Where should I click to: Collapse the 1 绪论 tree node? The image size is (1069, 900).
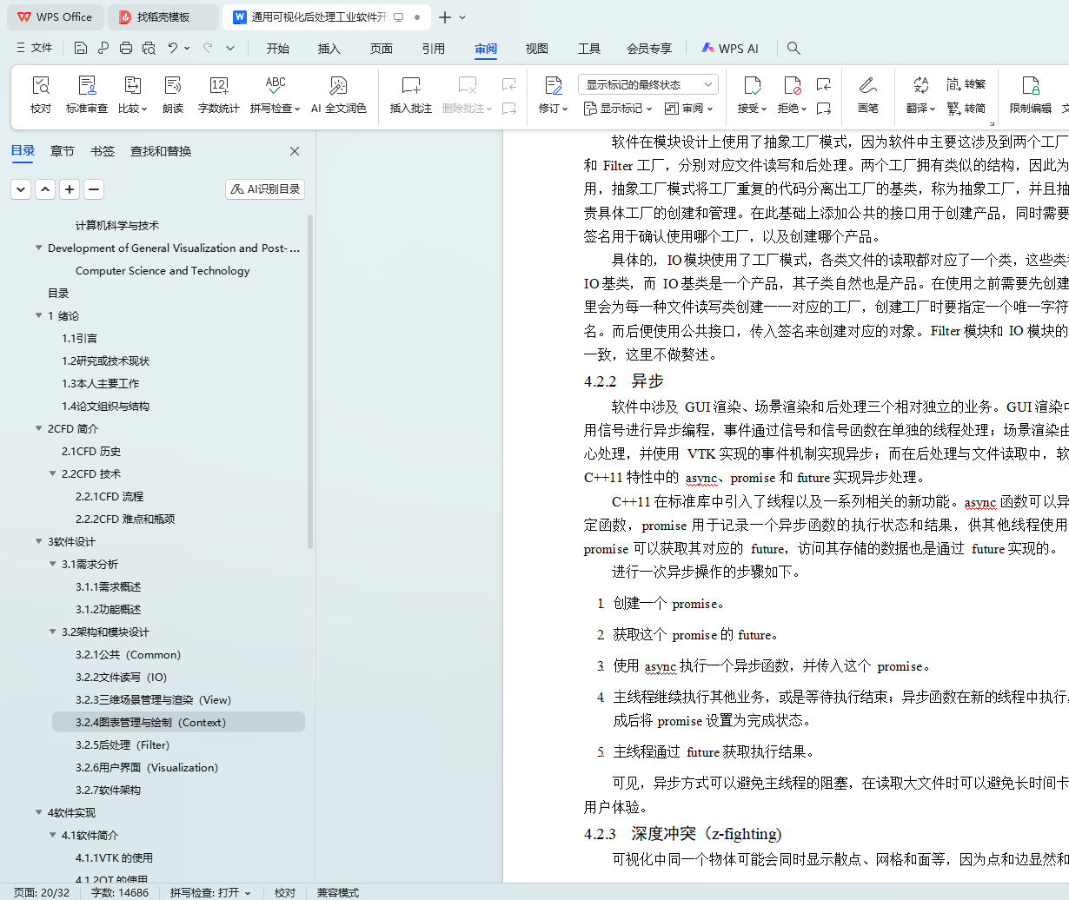[38, 315]
